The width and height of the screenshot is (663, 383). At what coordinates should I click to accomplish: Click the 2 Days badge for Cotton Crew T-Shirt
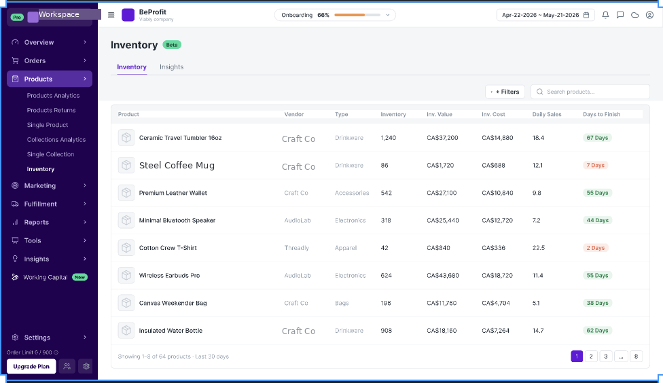[595, 248]
